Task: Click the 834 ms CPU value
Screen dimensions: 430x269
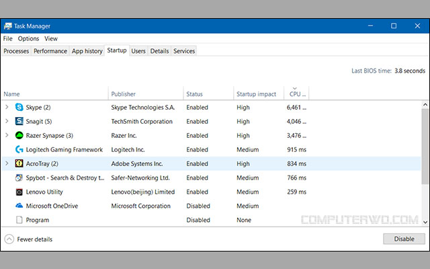Action: (297, 163)
